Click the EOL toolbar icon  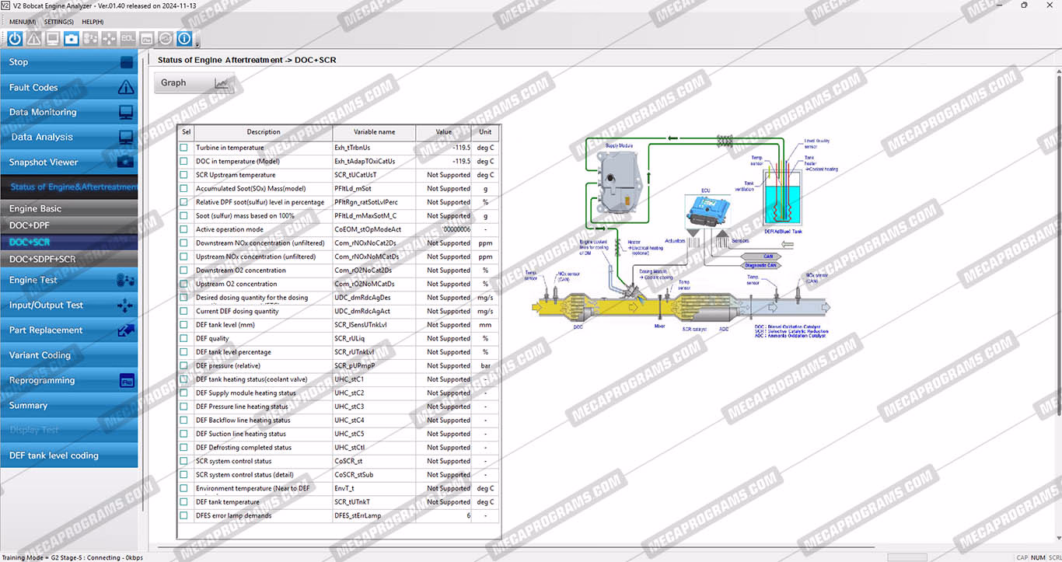pos(128,38)
